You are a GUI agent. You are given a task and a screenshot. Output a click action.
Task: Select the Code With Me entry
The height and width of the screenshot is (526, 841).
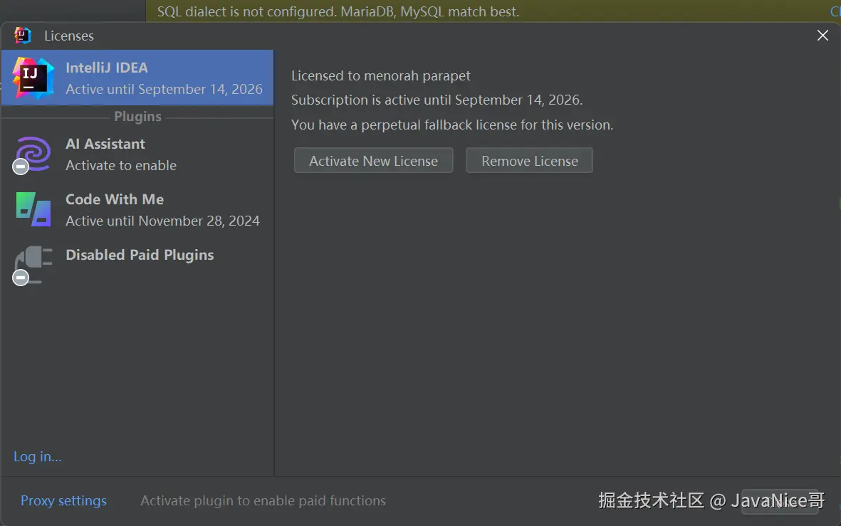click(137, 210)
